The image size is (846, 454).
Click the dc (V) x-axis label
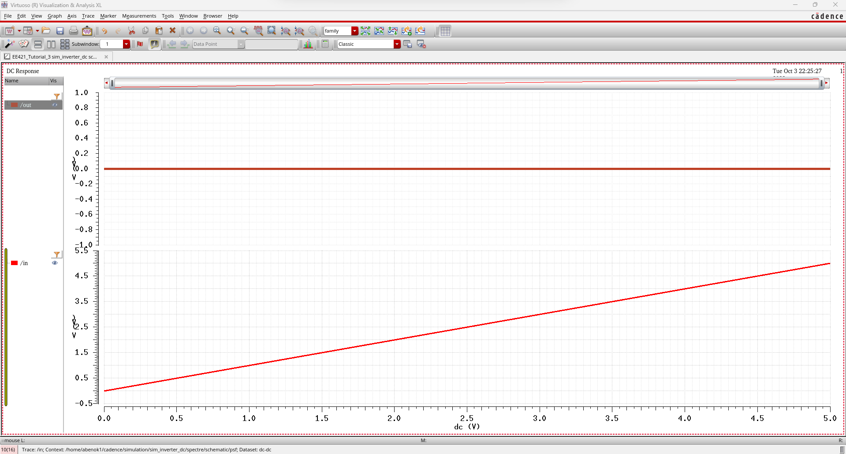(x=467, y=426)
